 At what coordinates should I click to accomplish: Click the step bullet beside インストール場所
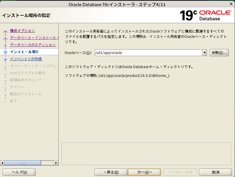click(x=5, y=52)
